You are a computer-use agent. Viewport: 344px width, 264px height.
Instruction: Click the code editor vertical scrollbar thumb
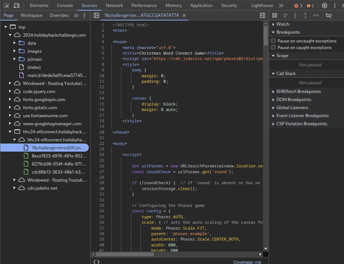[x=266, y=36]
